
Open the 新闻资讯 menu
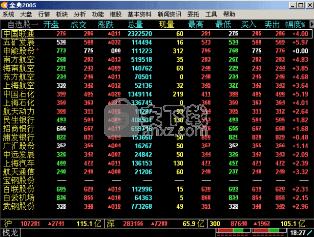point(169,14)
